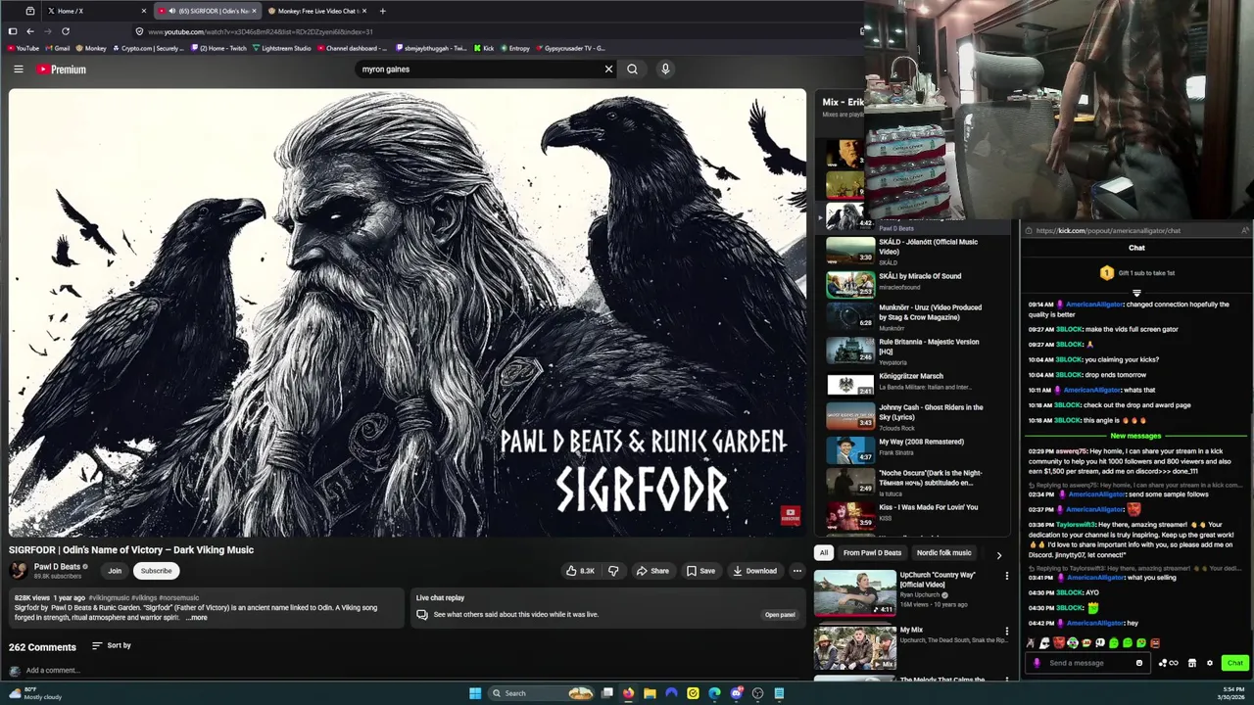Toggle the browser sidebar panel
Screen dimensions: 1254x705
(x=12, y=31)
